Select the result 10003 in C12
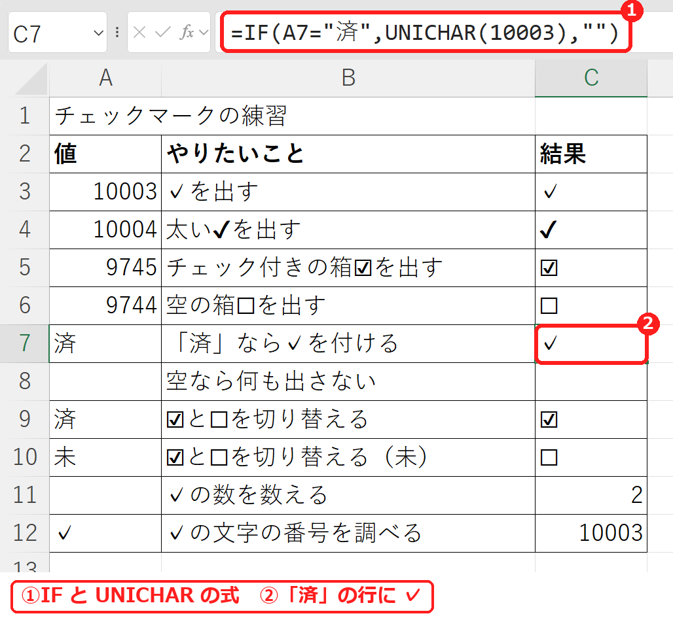 click(x=591, y=533)
